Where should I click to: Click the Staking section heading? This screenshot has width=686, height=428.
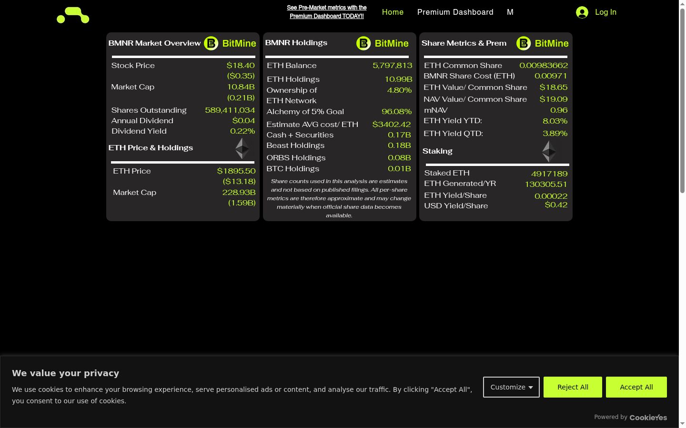click(x=437, y=151)
